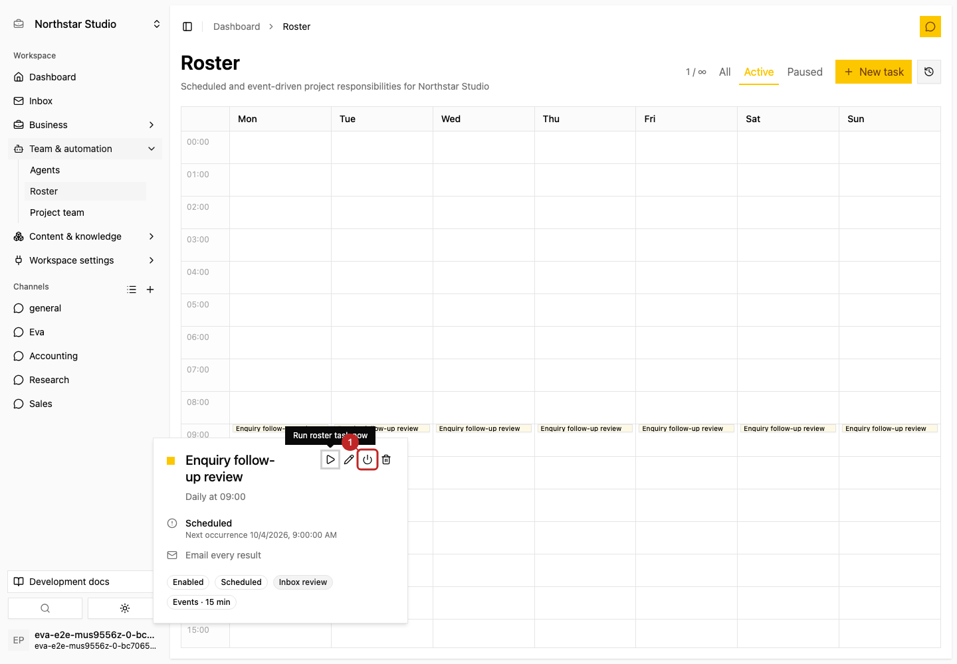The image size is (957, 664).
Task: Click the Events · 15 min tag
Action: click(x=201, y=602)
